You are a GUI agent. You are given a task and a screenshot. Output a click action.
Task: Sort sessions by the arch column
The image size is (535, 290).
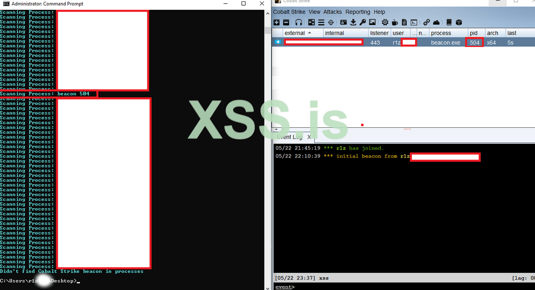coord(495,33)
